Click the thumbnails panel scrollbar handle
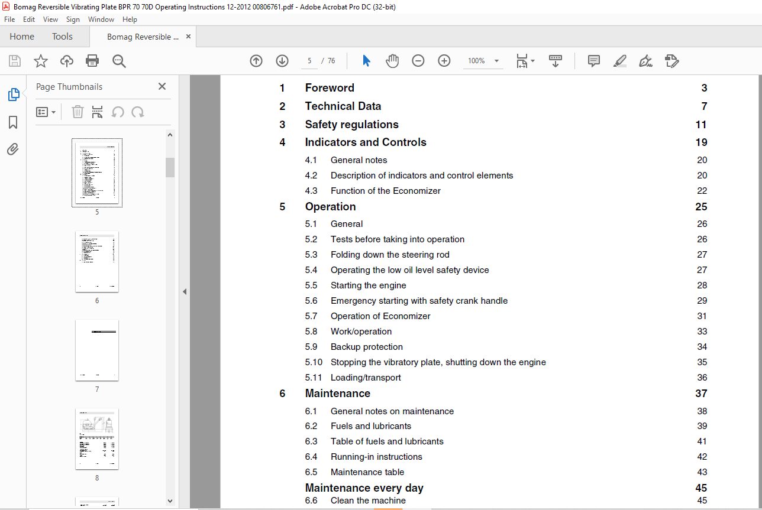 [170, 167]
